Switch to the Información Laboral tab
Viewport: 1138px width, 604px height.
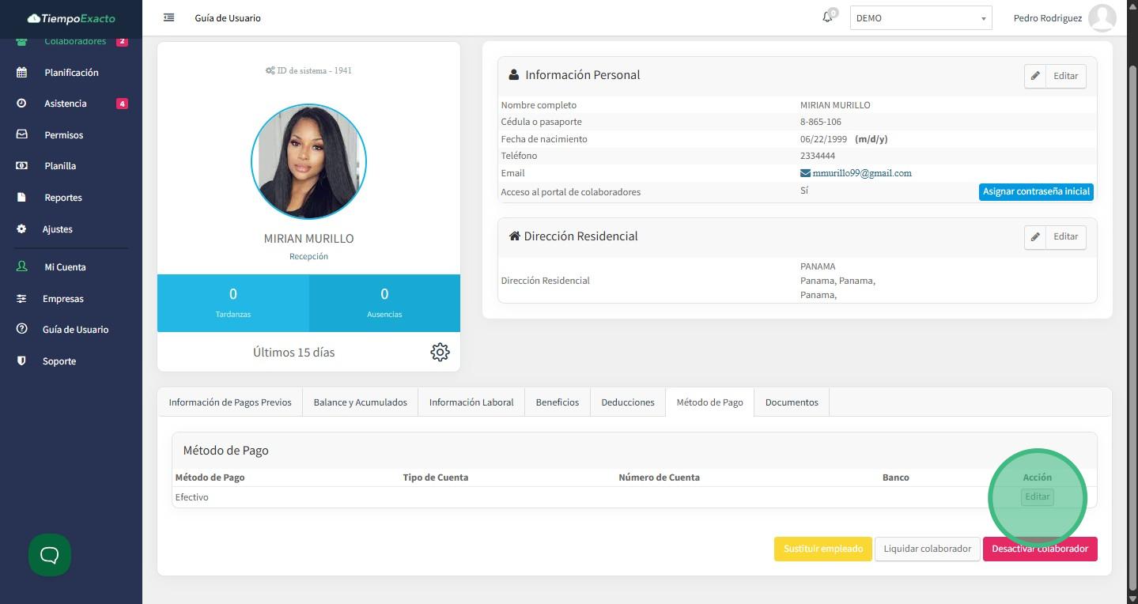coord(471,402)
